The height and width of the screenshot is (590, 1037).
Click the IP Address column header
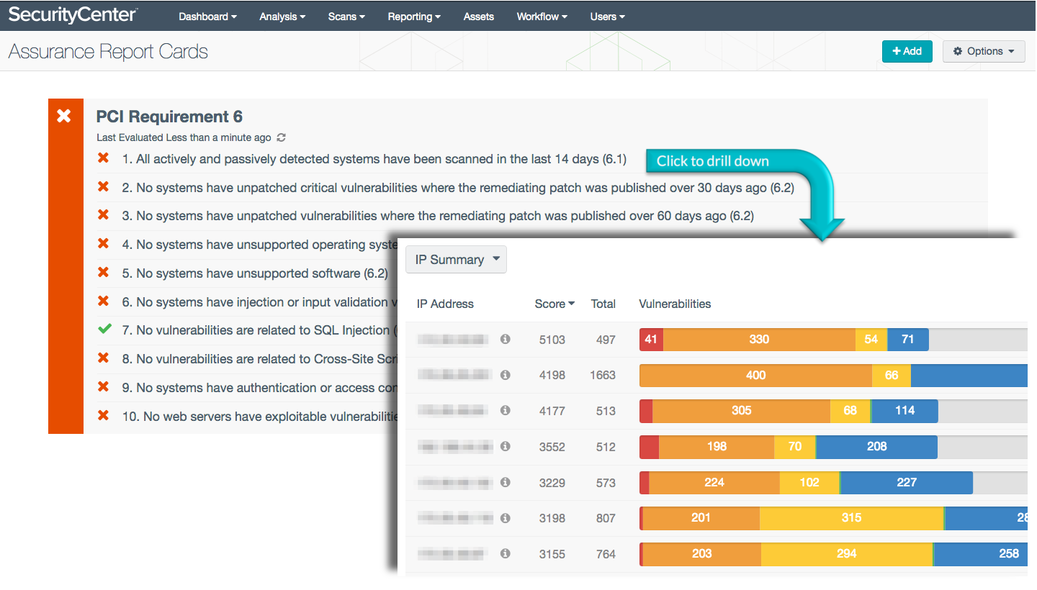click(x=445, y=304)
